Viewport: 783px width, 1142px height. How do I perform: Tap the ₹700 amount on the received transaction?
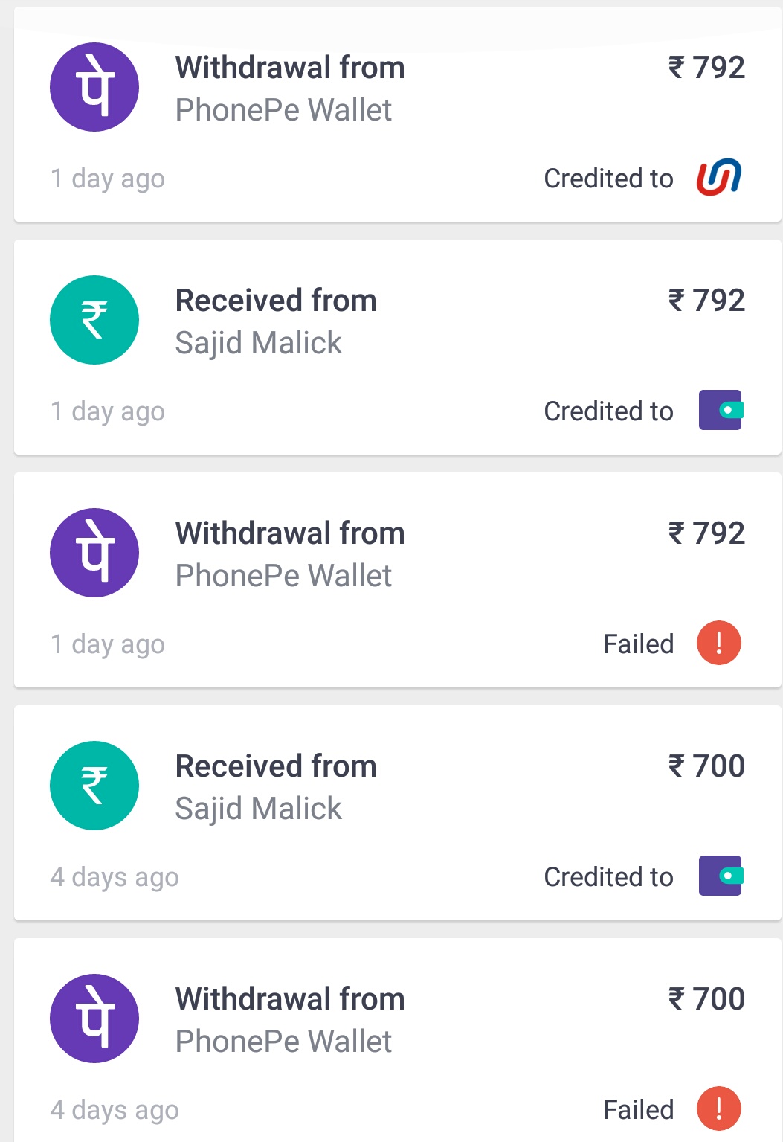[706, 766]
